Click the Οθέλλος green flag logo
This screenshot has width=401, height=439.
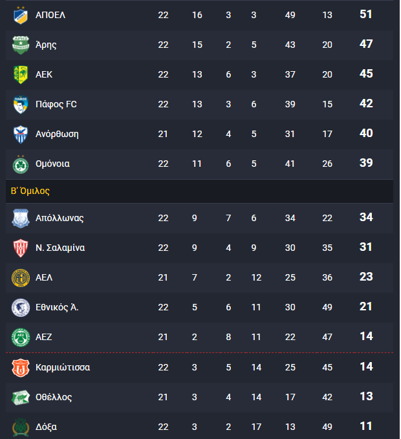click(21, 398)
